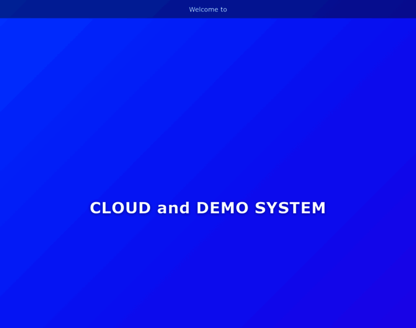416x328 pixels.
Task: Click the "CLOUD and DEMO SYSTEM" heading
Action: [208, 208]
